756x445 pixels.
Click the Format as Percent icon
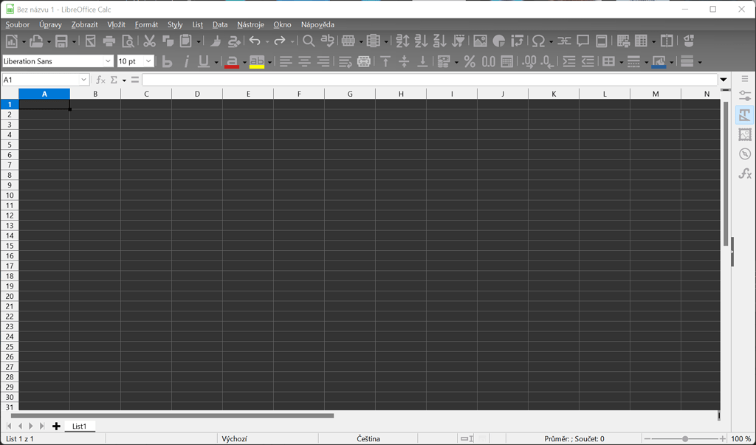[x=469, y=61]
